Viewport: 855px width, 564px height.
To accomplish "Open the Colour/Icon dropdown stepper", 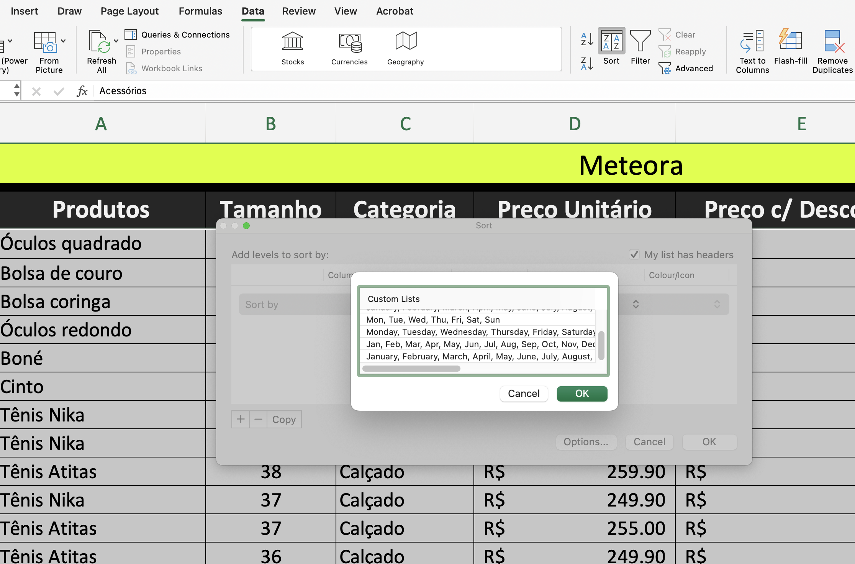I will point(717,304).
